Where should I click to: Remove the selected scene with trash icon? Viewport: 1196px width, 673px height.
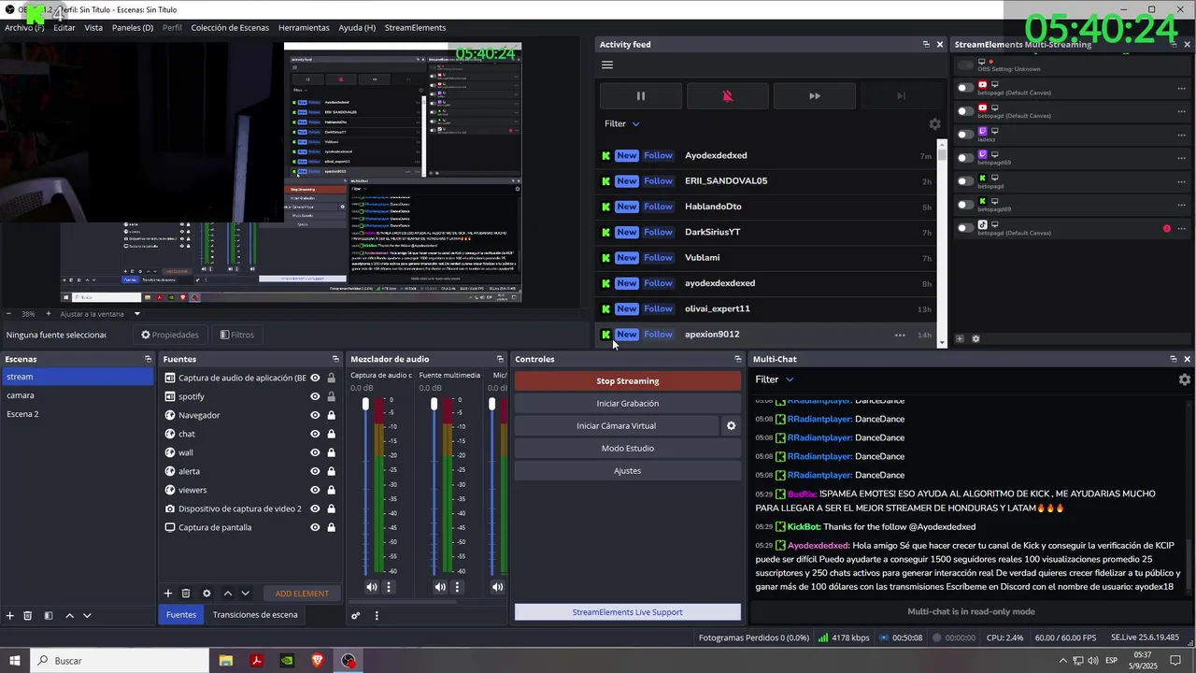[x=28, y=615]
